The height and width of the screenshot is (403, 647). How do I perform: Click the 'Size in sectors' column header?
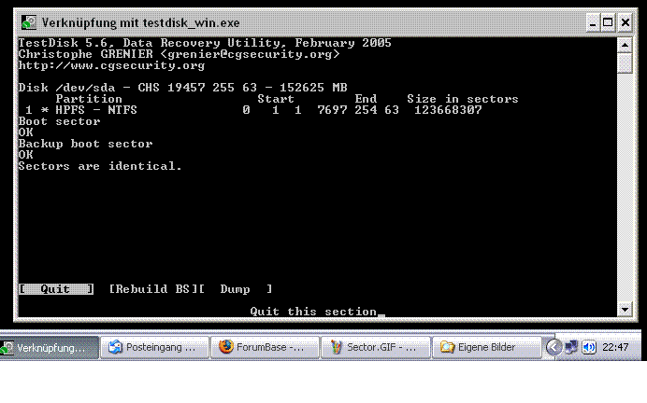click(463, 99)
